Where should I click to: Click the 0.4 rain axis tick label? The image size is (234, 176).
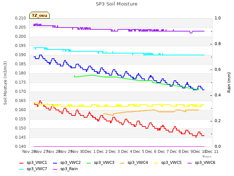point(218,95)
